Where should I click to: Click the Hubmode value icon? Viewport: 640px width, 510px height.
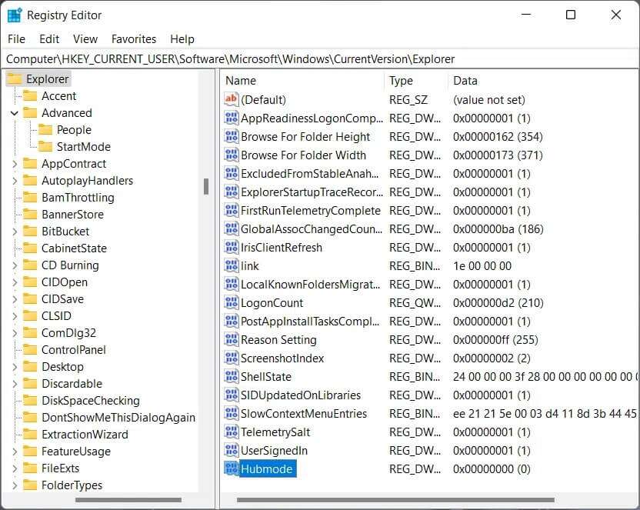point(231,468)
